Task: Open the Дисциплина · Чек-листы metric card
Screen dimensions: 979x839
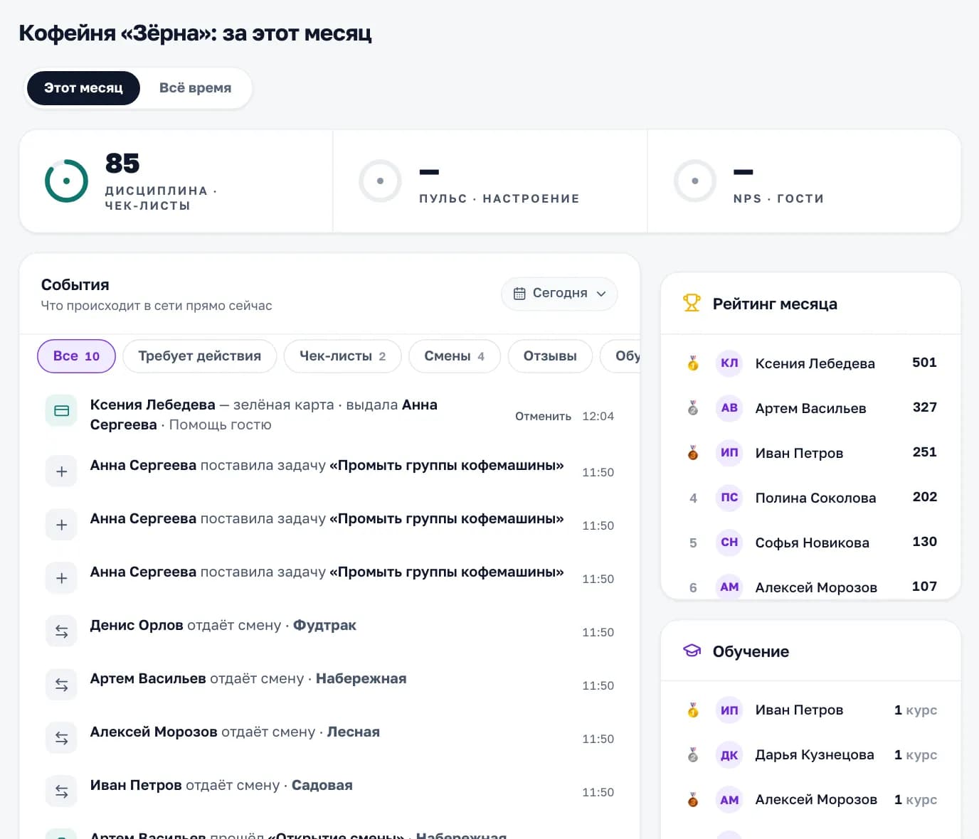Action: click(176, 181)
